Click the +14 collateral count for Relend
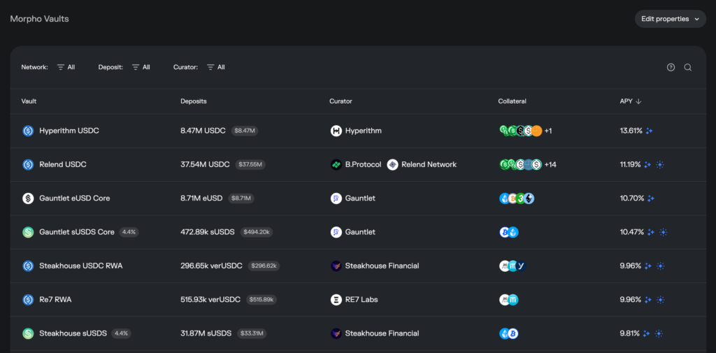716x353 pixels. click(x=550, y=164)
